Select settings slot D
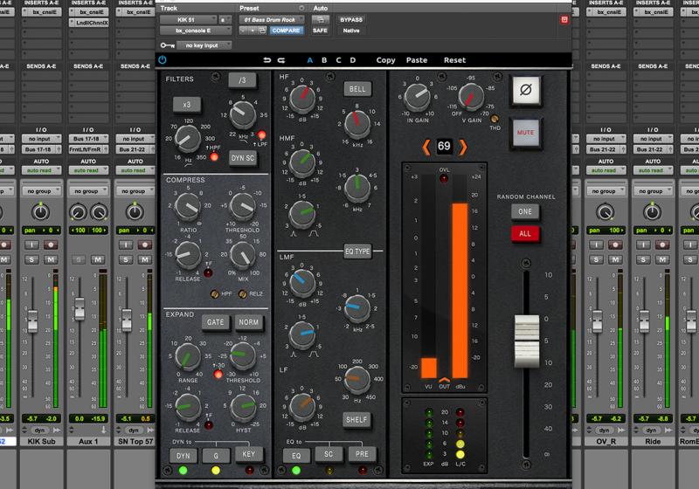The height and width of the screenshot is (489, 699). pyautogui.click(x=353, y=60)
